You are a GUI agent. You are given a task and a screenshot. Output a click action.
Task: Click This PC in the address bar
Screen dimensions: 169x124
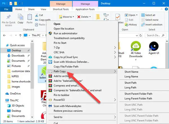pos(36,35)
